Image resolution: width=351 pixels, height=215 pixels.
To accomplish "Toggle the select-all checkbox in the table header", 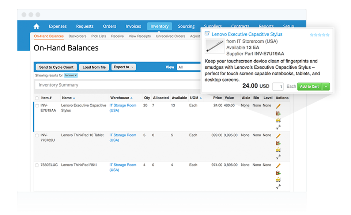I will 37,98.
